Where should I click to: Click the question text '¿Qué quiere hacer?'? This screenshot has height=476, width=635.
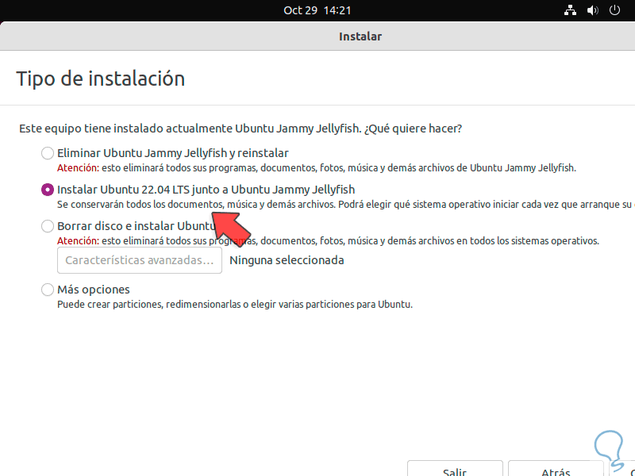413,129
